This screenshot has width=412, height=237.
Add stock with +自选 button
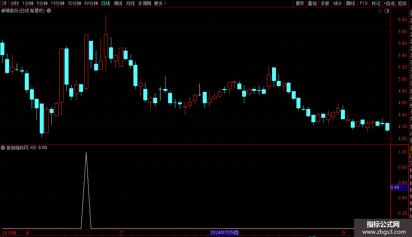pyautogui.click(x=389, y=3)
